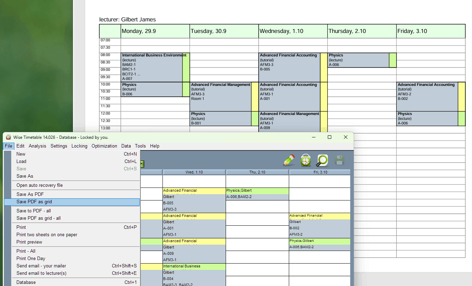Open the Optimization menu
The width and height of the screenshot is (472, 286).
coord(104,146)
